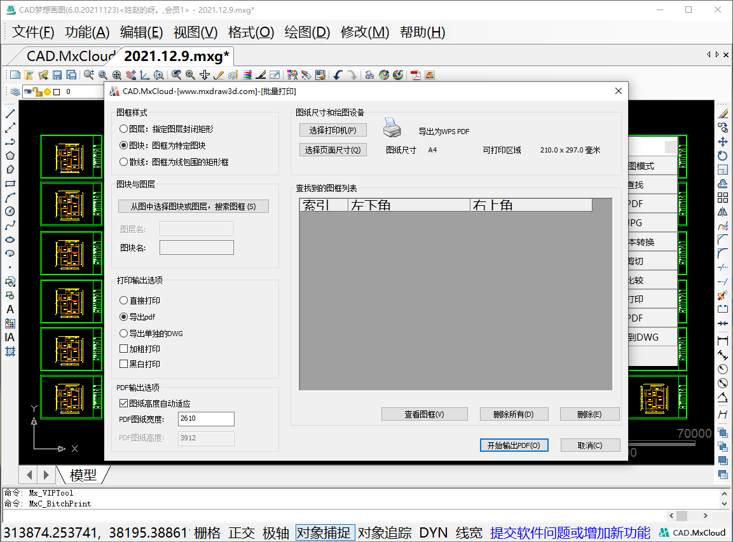Image resolution: width=733 pixels, height=542 pixels.
Task: Click the 索引 column header
Action: click(x=324, y=205)
